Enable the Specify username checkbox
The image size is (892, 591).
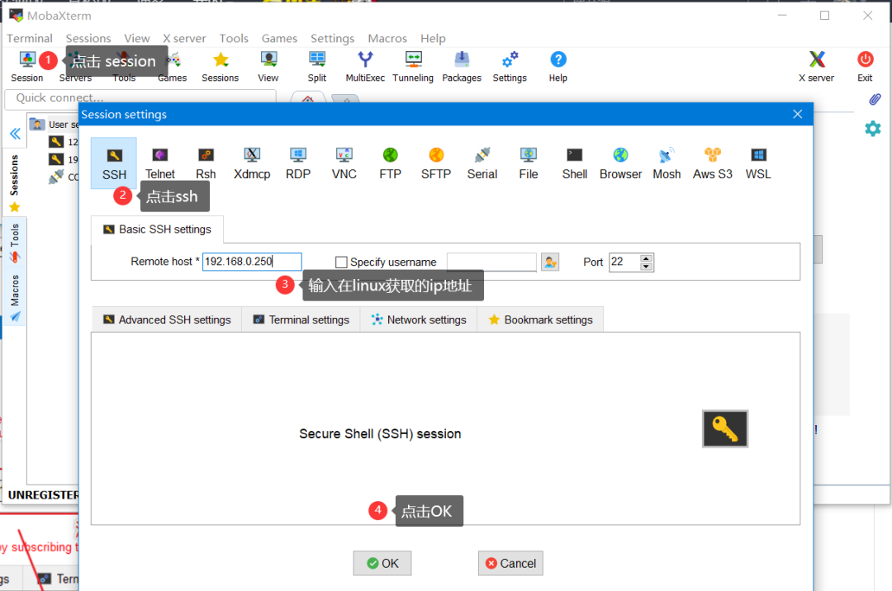pyautogui.click(x=341, y=262)
